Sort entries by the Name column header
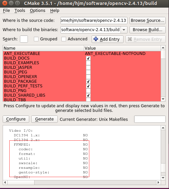 [43, 48]
